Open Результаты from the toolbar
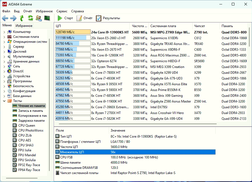 pyautogui.click(x=108, y=18)
